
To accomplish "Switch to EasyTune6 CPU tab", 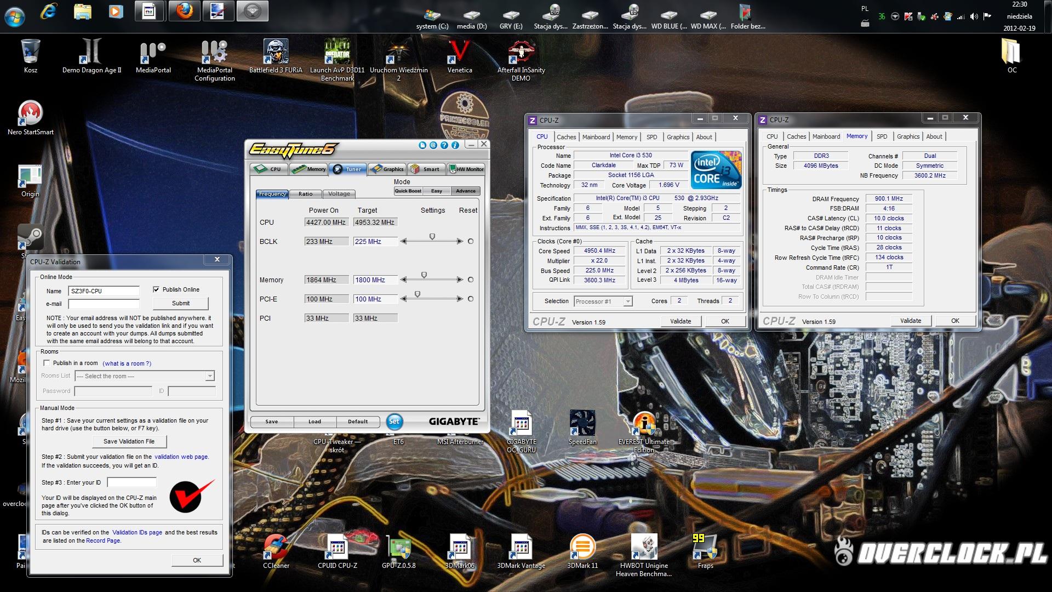I will point(269,169).
